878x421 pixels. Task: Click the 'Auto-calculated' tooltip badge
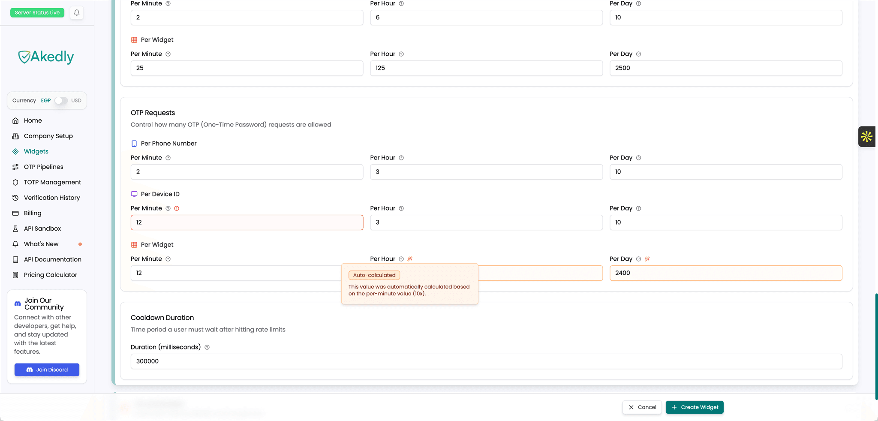(374, 275)
